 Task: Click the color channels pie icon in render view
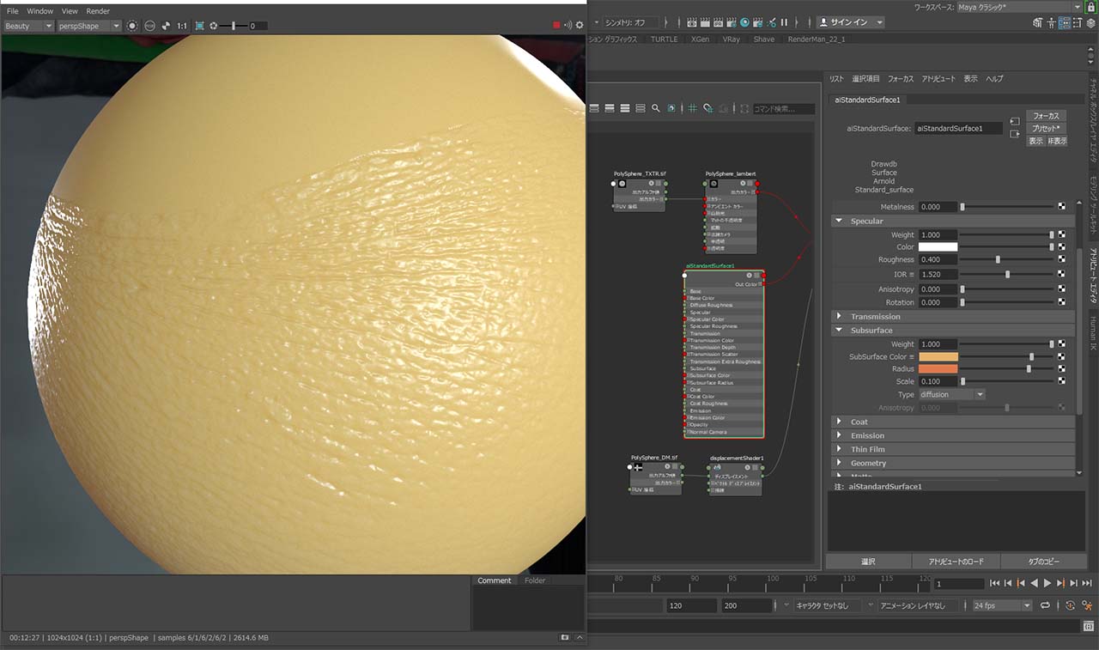click(x=166, y=26)
